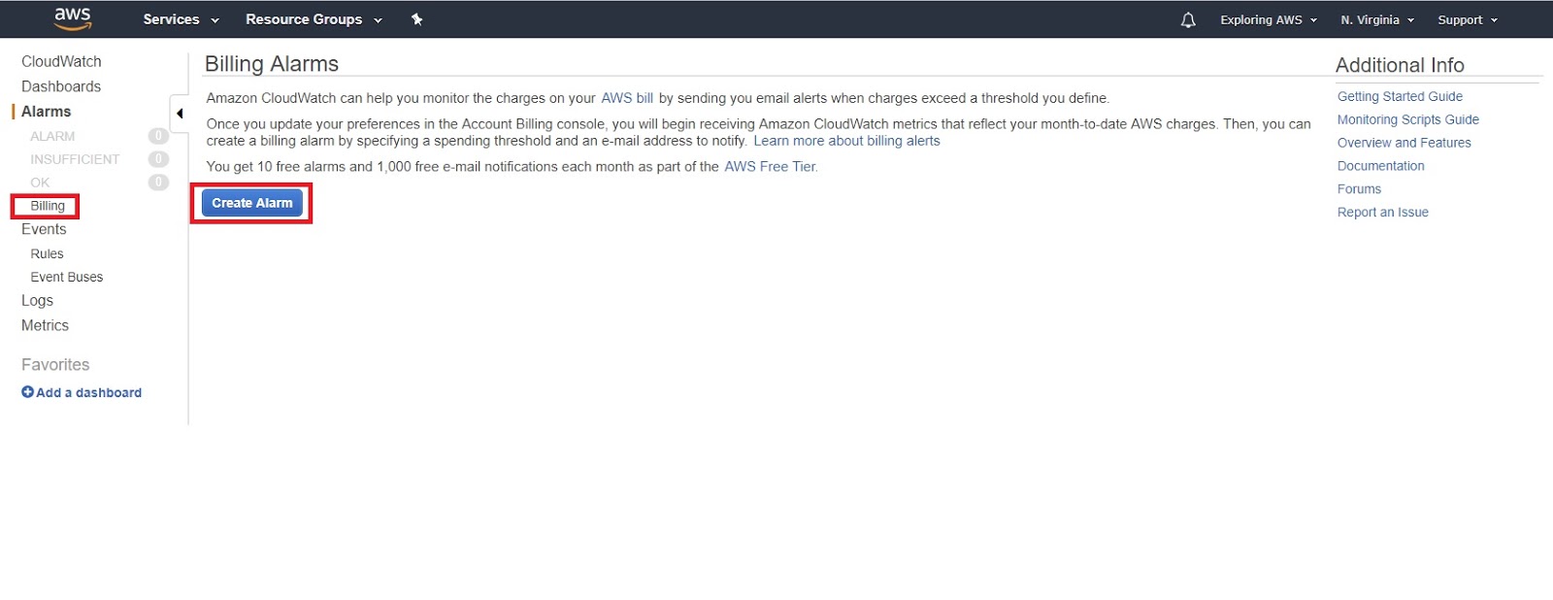Go to CloudWatch overview in sidebar
1553x600 pixels.
point(61,61)
